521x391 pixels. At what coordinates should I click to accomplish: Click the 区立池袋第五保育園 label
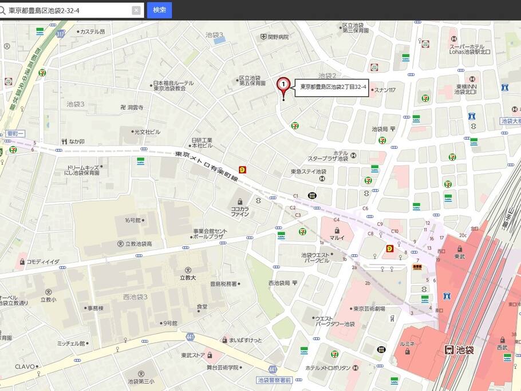click(252, 81)
